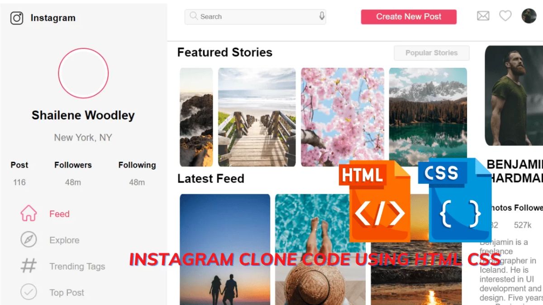
Task: Click the microphone icon in search bar
Action: coord(322,16)
